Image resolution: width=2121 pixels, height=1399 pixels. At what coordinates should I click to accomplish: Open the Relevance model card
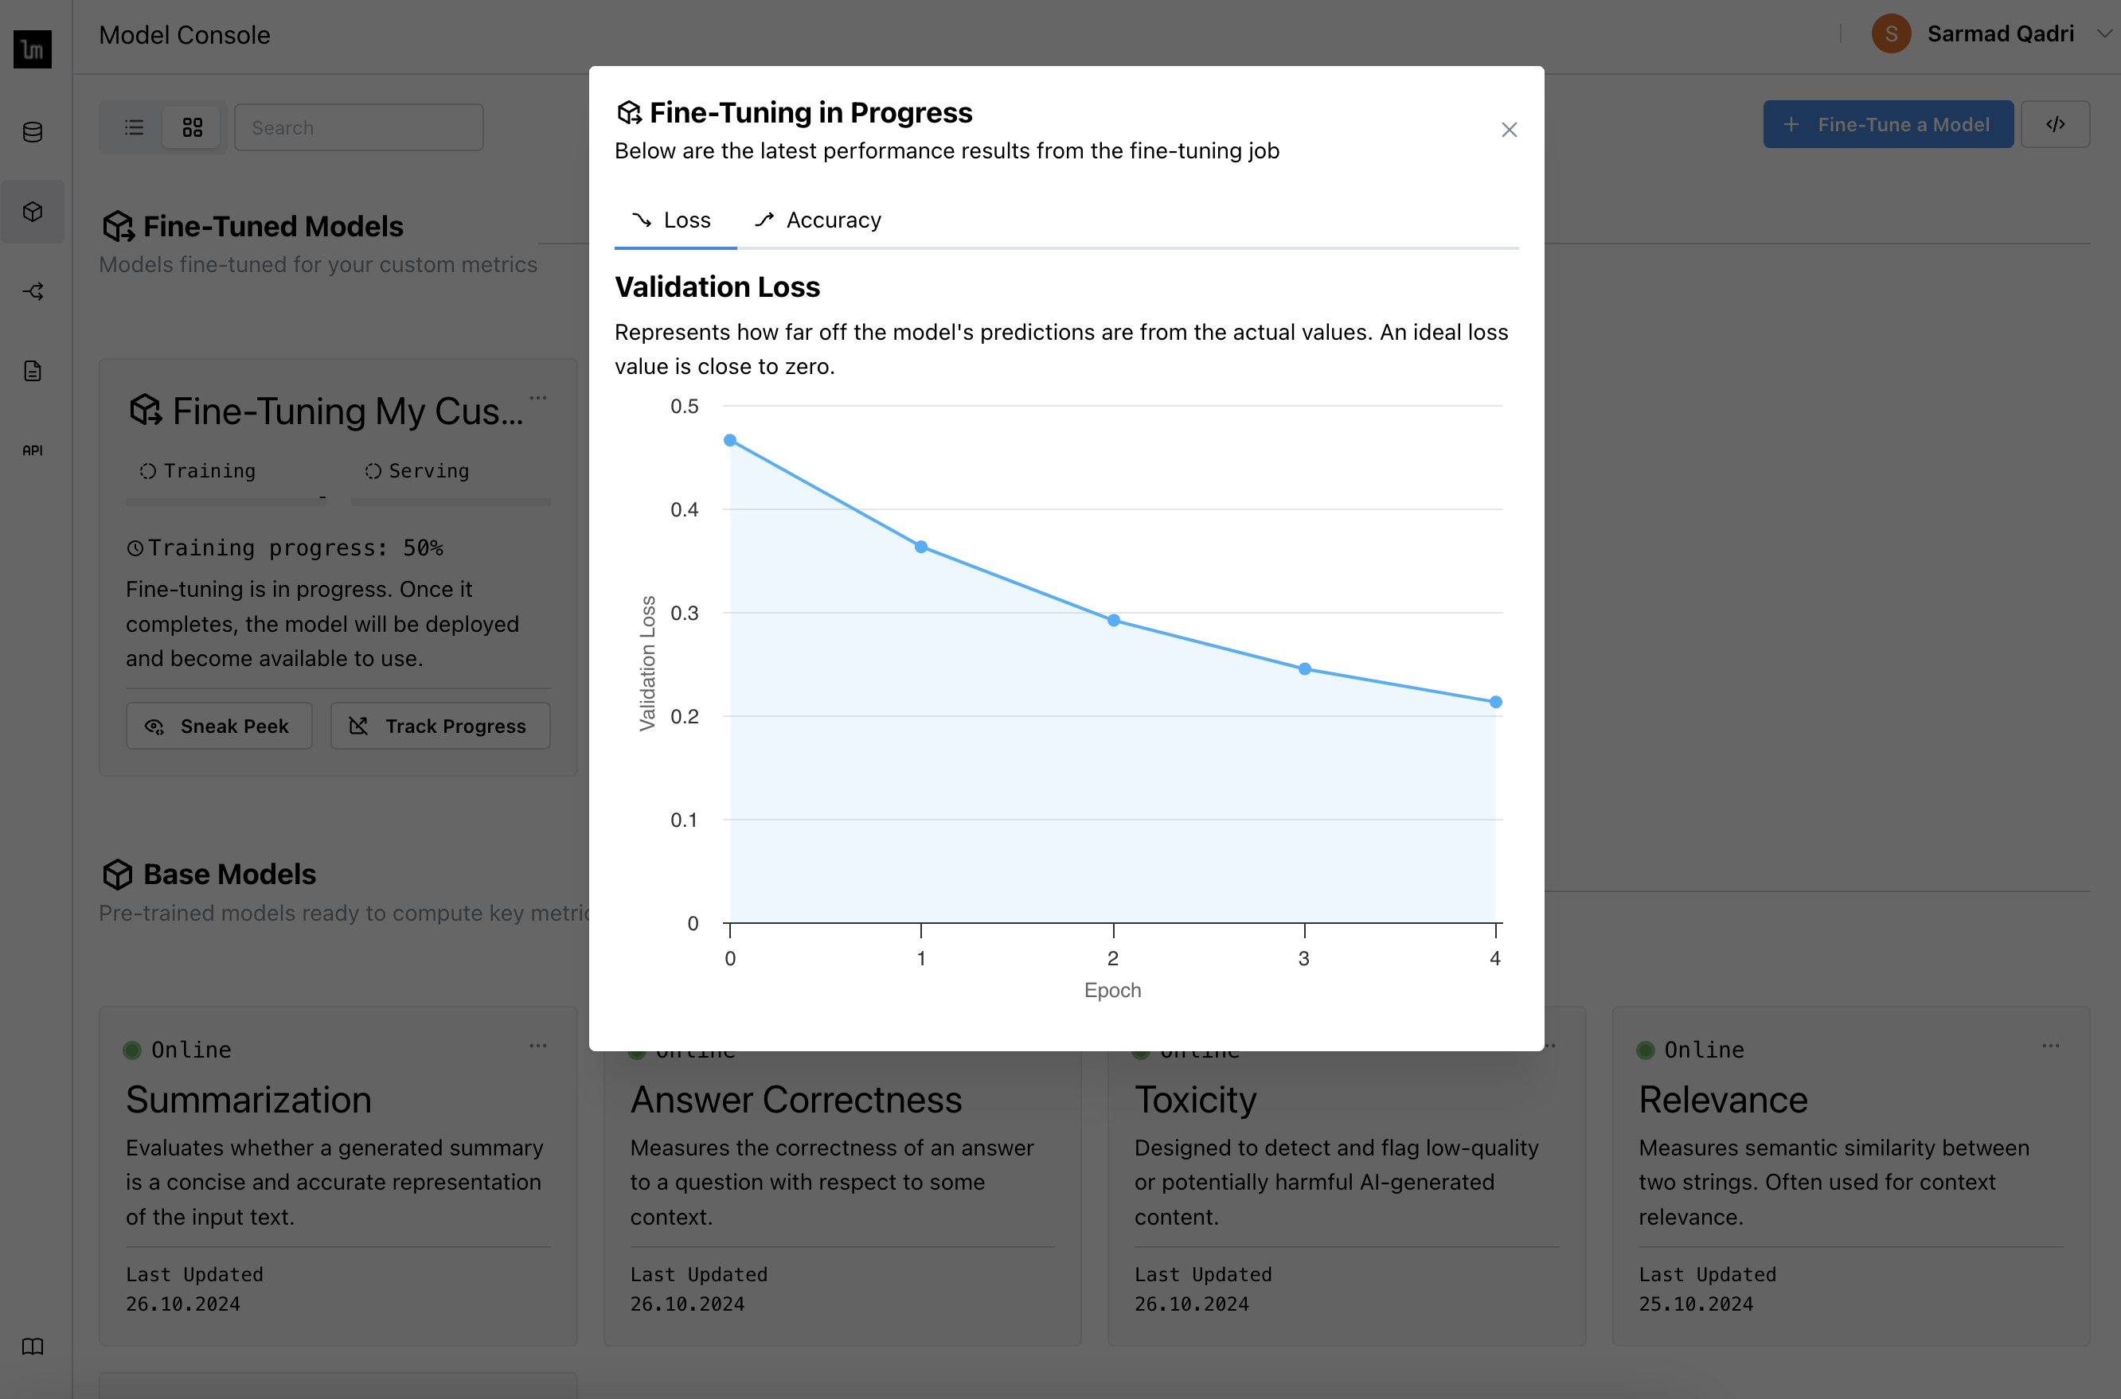[1851, 1177]
